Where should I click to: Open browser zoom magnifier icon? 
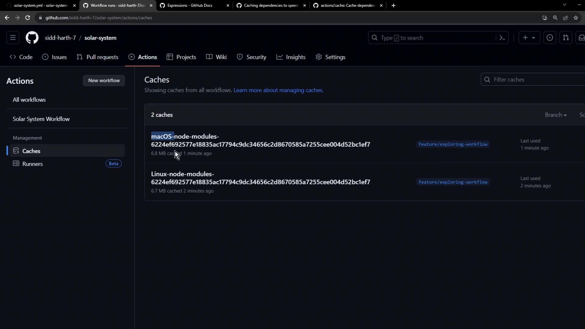pos(555,18)
